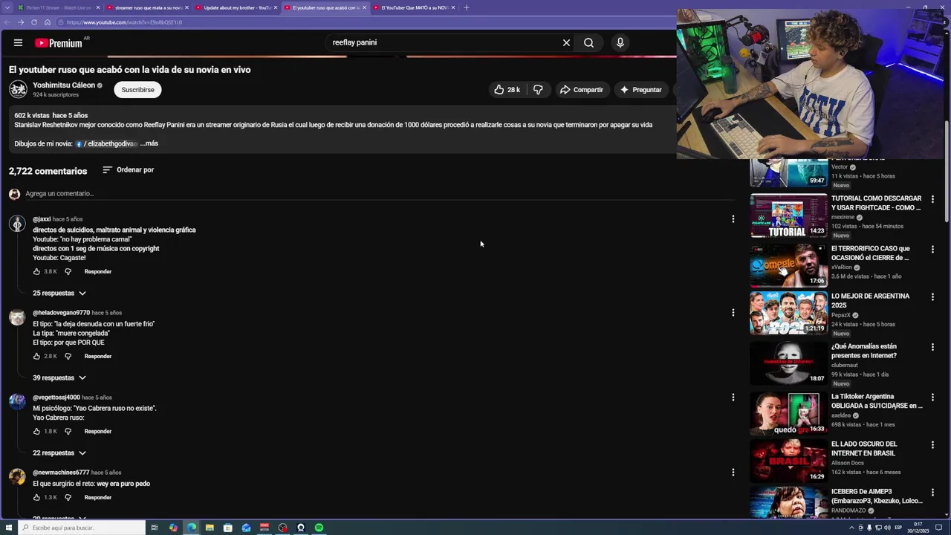Go back in browser history
951x535 pixels.
point(7,22)
